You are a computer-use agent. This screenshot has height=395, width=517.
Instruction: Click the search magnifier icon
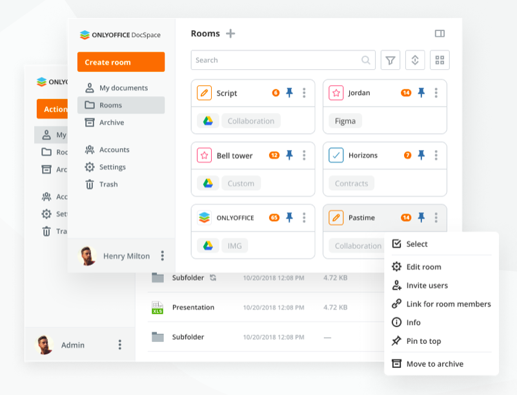point(366,60)
